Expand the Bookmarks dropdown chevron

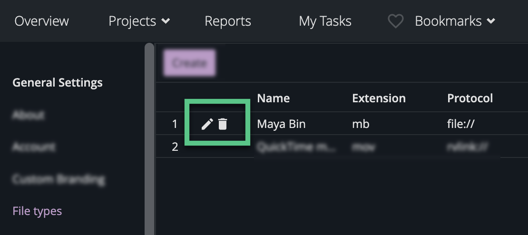(x=491, y=21)
